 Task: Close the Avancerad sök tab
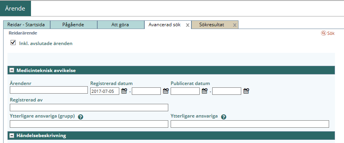pos(187,25)
